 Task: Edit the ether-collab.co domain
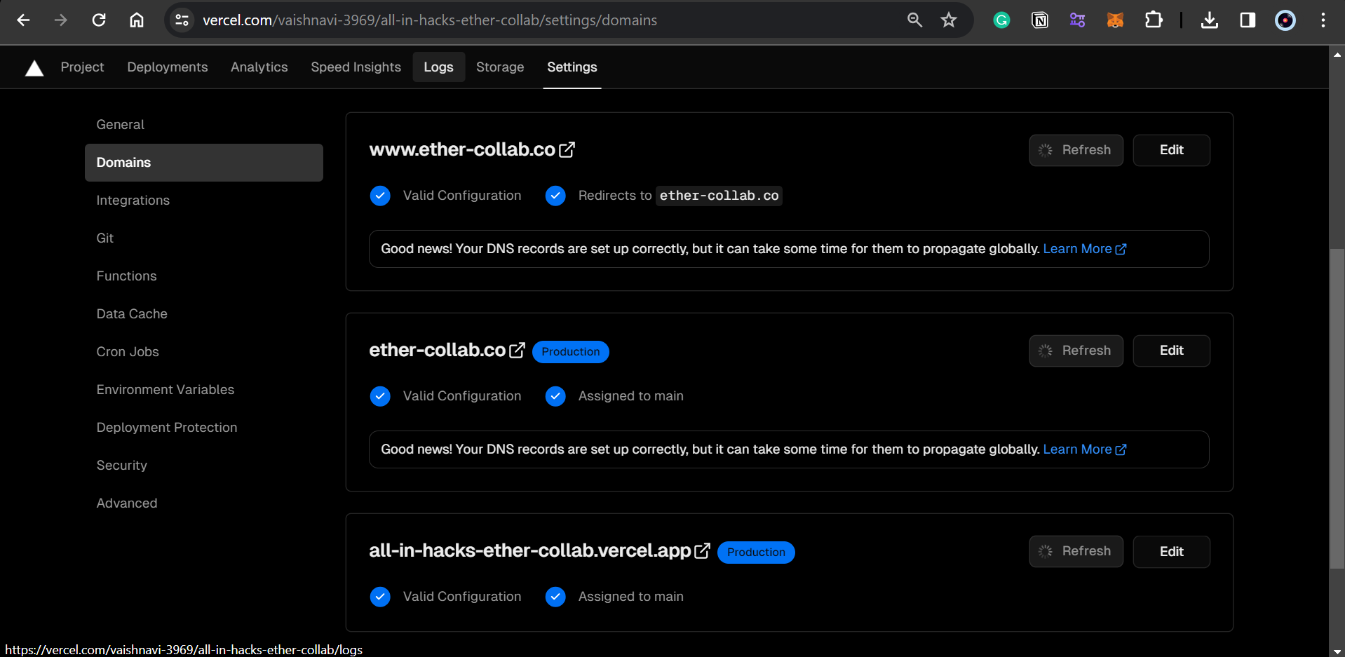(1171, 351)
